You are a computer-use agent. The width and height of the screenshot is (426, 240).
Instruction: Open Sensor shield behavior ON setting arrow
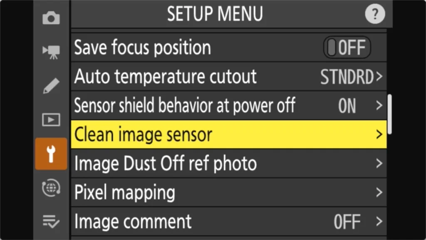click(x=379, y=106)
